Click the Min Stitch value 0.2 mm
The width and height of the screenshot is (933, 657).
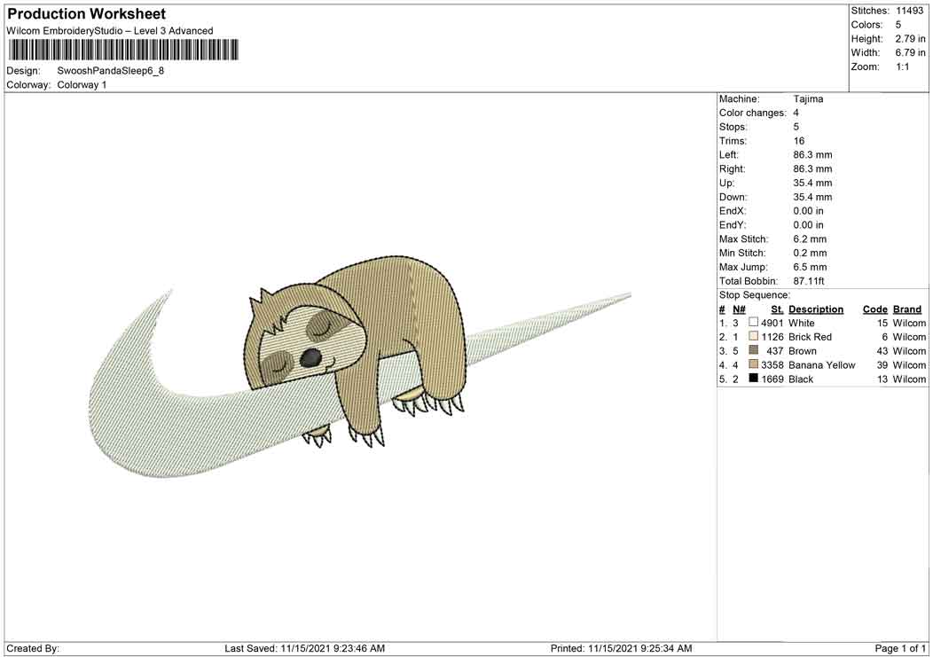[809, 253]
